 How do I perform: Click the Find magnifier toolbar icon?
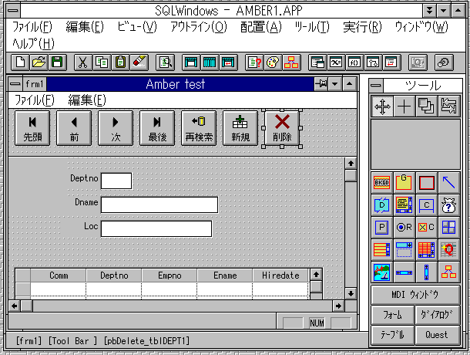click(x=165, y=63)
